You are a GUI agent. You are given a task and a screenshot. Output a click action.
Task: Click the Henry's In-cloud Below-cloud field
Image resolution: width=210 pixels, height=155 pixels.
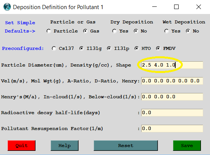click(172, 97)
